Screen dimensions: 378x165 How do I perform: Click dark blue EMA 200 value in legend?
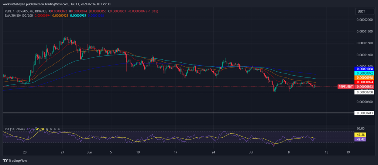(96, 16)
